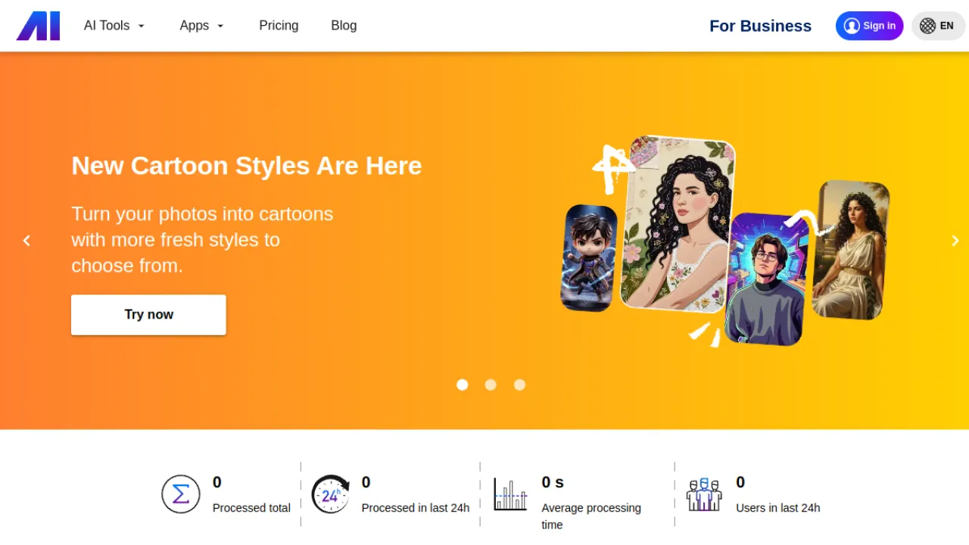Expand the Apps dropdown menu
Viewport: 969px width, 545px height.
coord(202,26)
